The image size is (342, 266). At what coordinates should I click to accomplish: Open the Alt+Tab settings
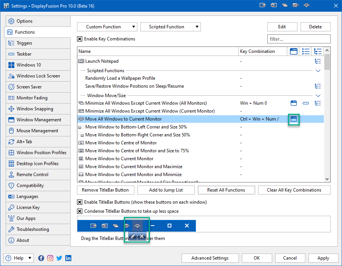pos(38,142)
